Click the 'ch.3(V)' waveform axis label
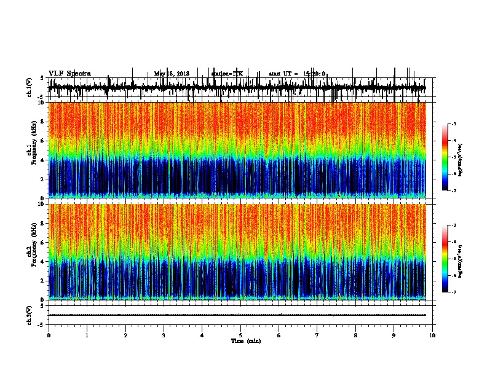487x376 pixels. coord(30,315)
